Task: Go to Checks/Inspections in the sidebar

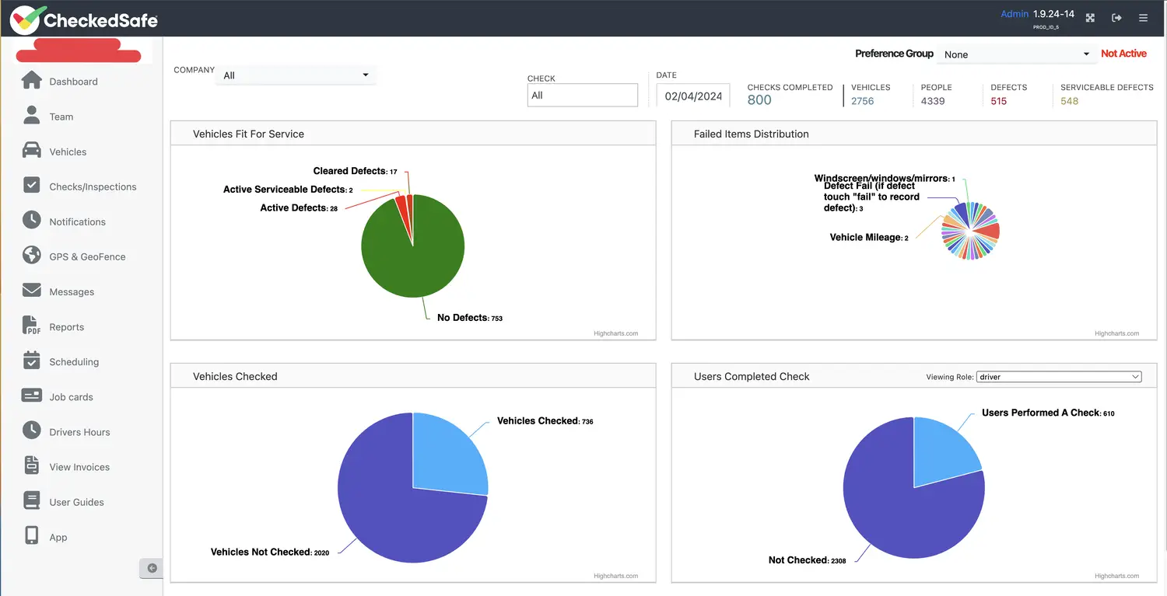Action: [93, 186]
